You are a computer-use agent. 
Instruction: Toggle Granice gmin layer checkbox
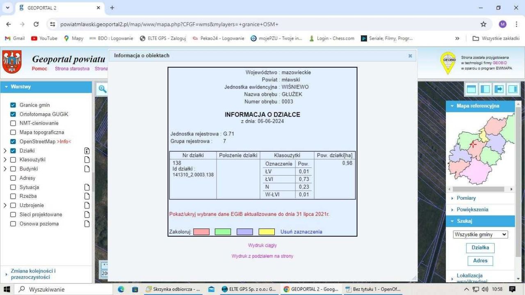coord(13,105)
